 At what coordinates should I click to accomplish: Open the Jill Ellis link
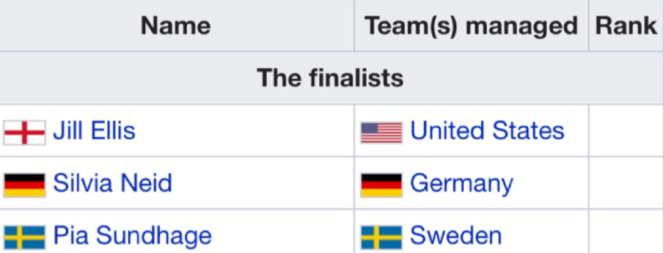click(94, 130)
